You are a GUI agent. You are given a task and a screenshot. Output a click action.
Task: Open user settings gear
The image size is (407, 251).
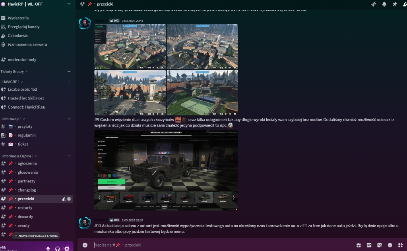[67, 249]
